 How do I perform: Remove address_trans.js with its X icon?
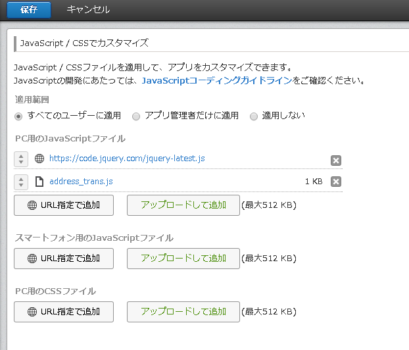[336, 182]
